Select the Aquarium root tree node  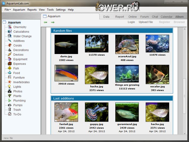(14, 22)
